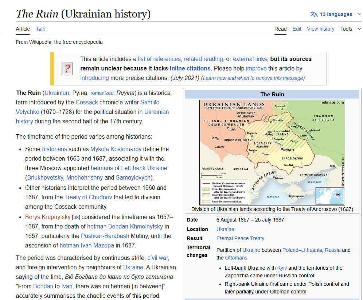Image resolution: width=363 pixels, height=300 pixels.
Task: Open the Pushkar-Barabash link
Action: coord(105,236)
